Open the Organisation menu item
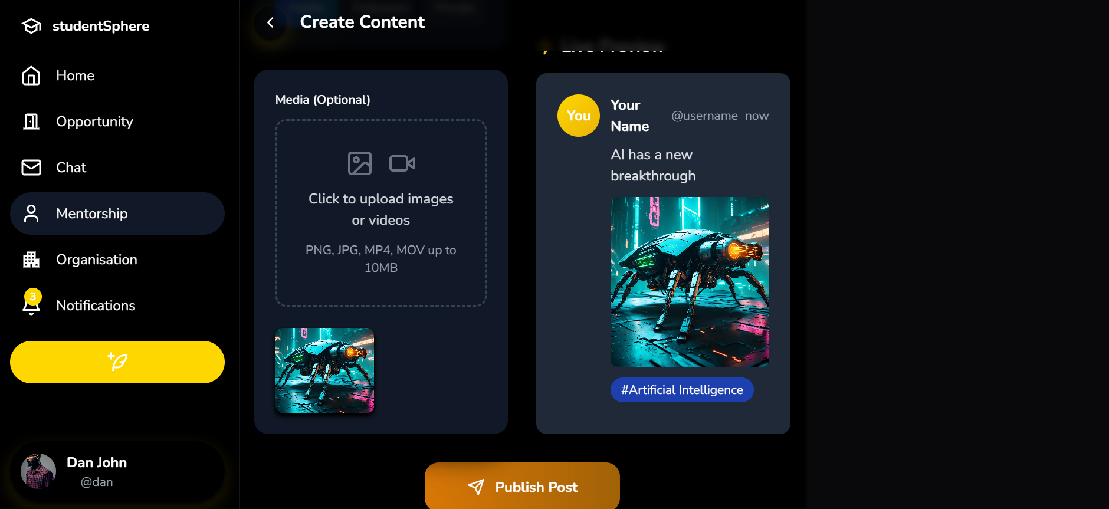The image size is (1109, 509). (x=117, y=260)
